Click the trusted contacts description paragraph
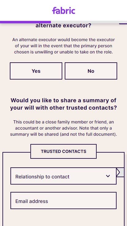The width and height of the screenshot is (127, 226). [x=63, y=128]
